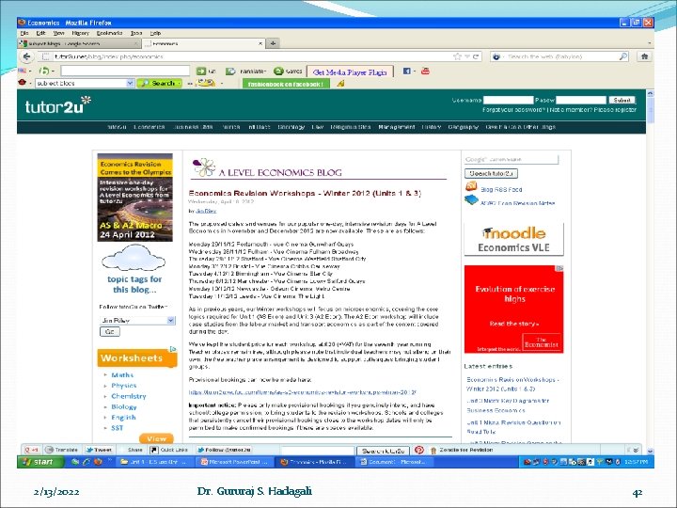Click Get Media Player Plugin button
The width and height of the screenshot is (677, 508).
(350, 72)
